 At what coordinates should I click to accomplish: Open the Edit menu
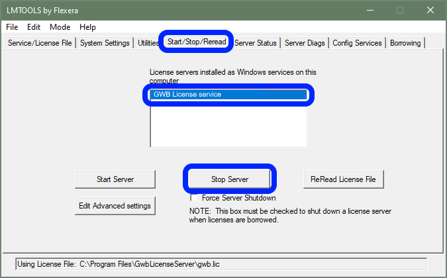[34, 27]
